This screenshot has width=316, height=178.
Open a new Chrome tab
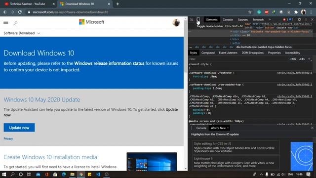[x=118, y=4]
